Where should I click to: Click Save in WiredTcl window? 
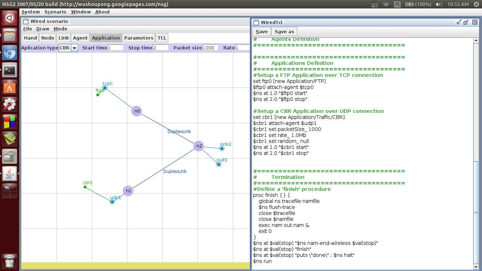click(261, 31)
